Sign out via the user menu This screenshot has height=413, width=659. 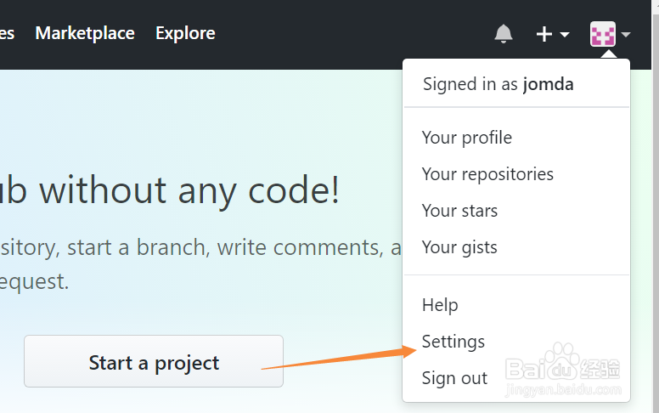(454, 378)
